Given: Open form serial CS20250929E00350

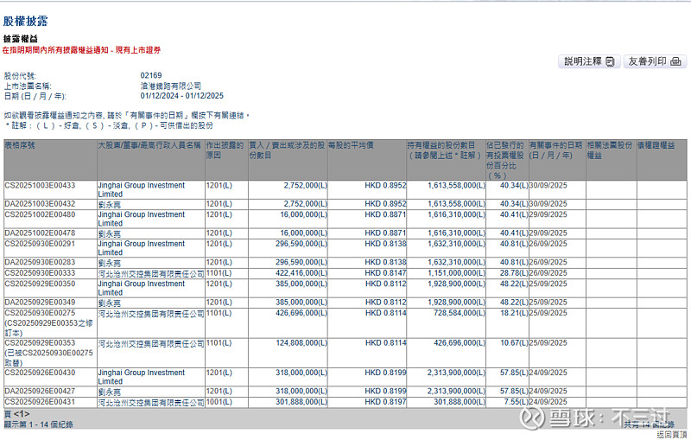Looking at the screenshot, I should point(40,284).
